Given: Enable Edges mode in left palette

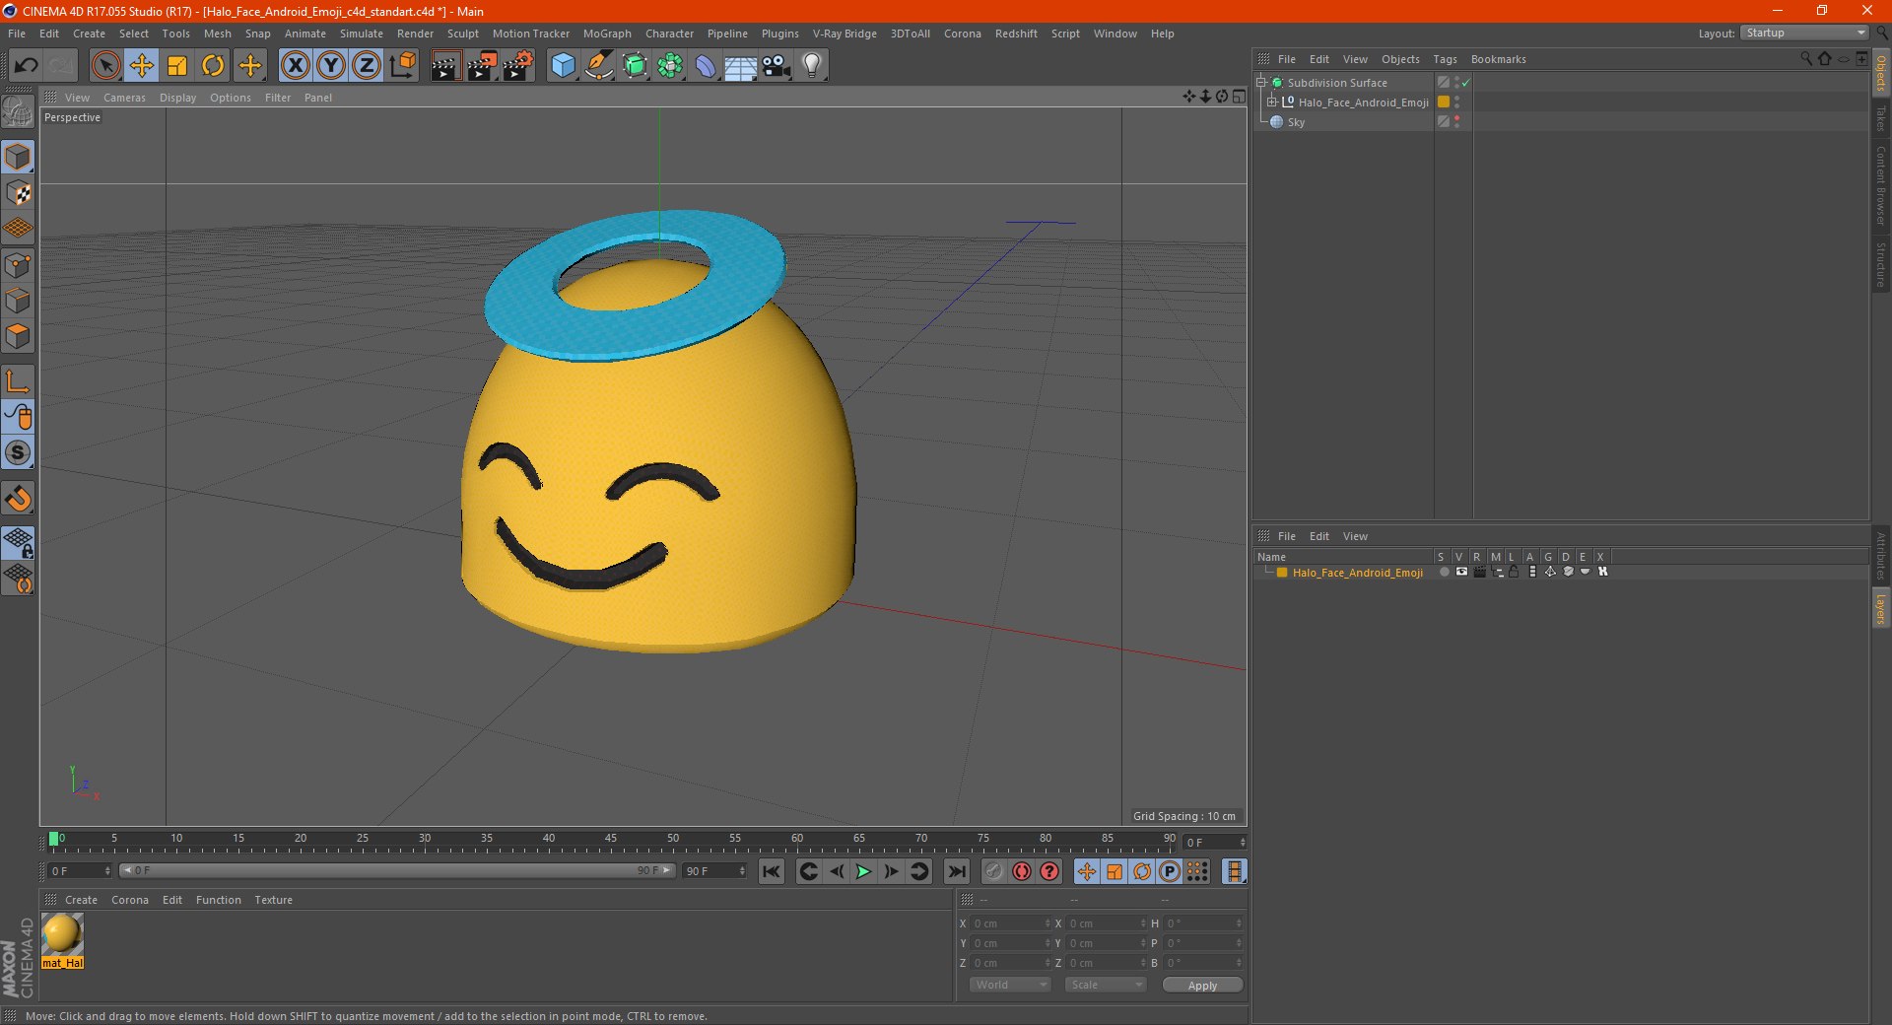Looking at the screenshot, I should point(18,301).
